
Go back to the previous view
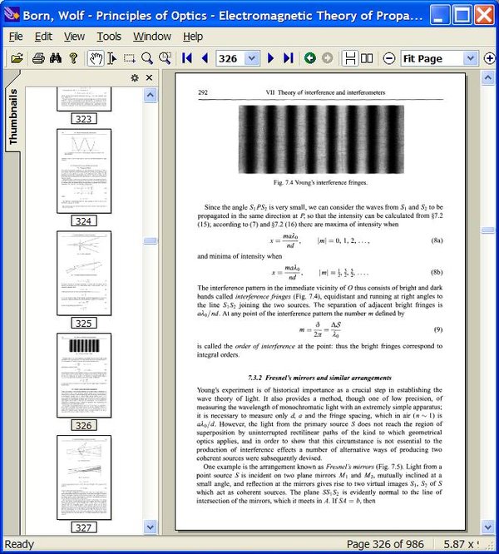310,58
